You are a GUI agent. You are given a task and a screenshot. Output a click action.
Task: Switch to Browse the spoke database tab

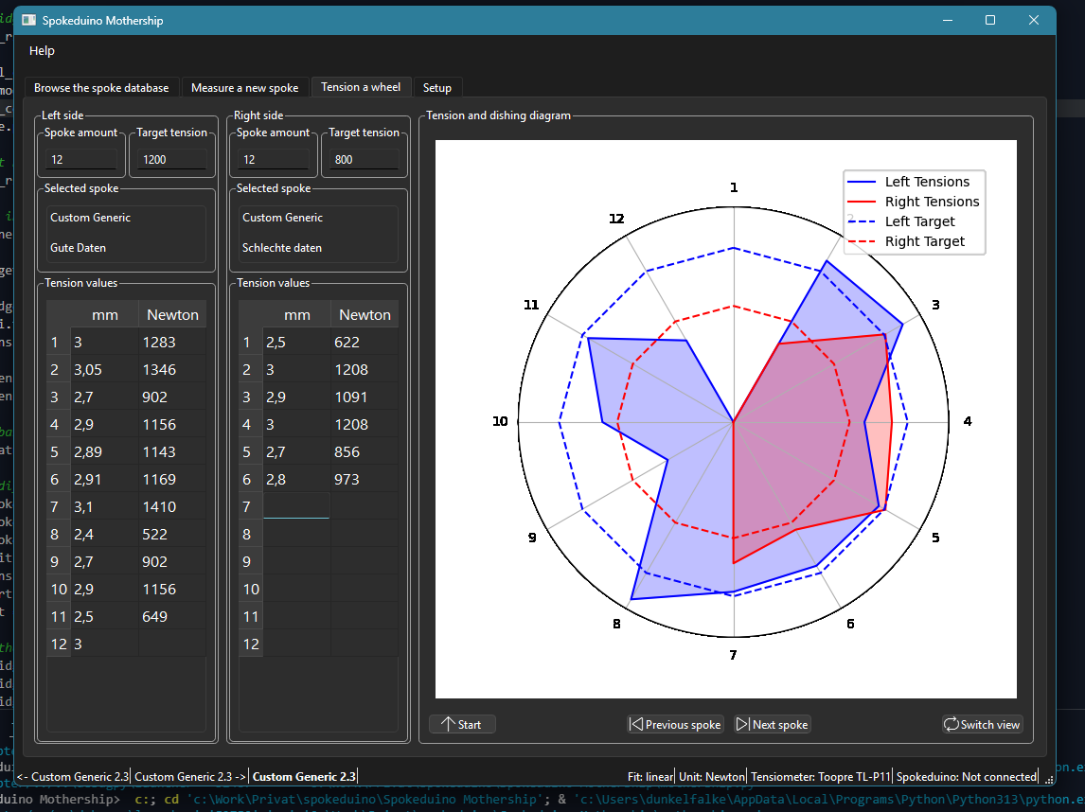(101, 88)
